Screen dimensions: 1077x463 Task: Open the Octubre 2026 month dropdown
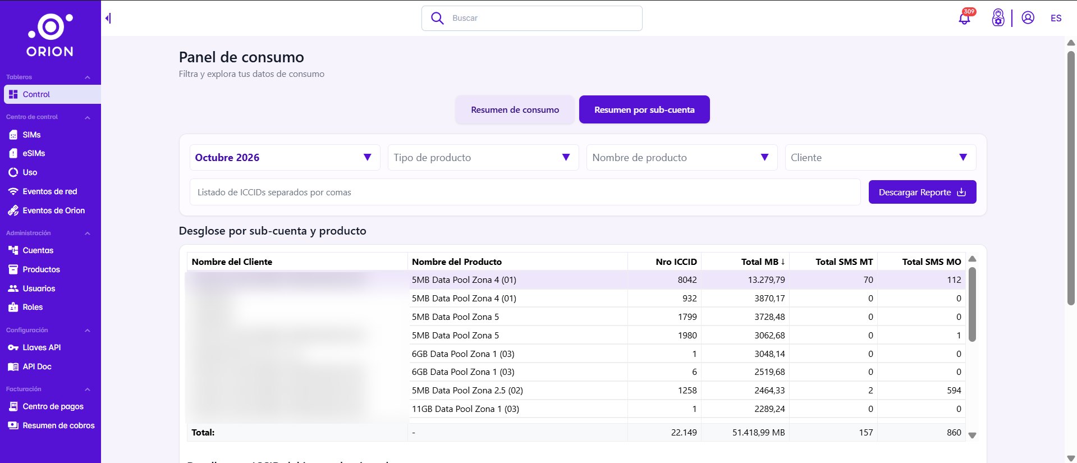(x=285, y=158)
